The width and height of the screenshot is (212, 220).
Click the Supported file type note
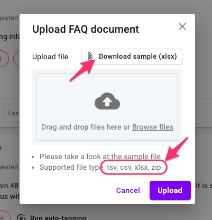pos(100,167)
